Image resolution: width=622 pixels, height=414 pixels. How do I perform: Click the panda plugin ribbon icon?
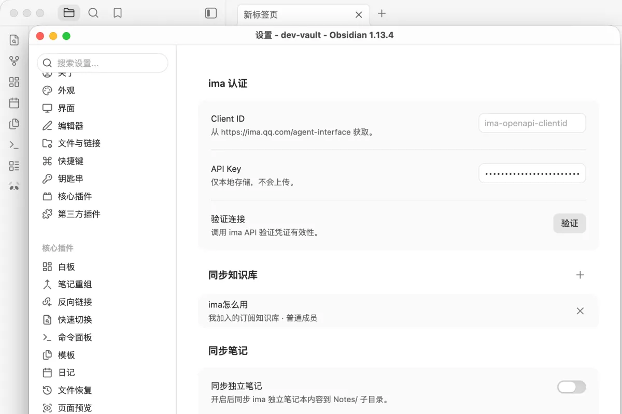14,186
